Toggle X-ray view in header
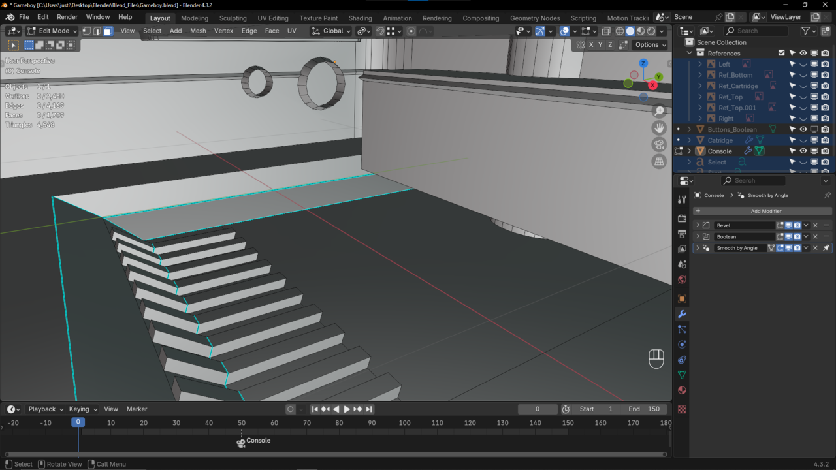This screenshot has height=470, width=836. tap(606, 31)
